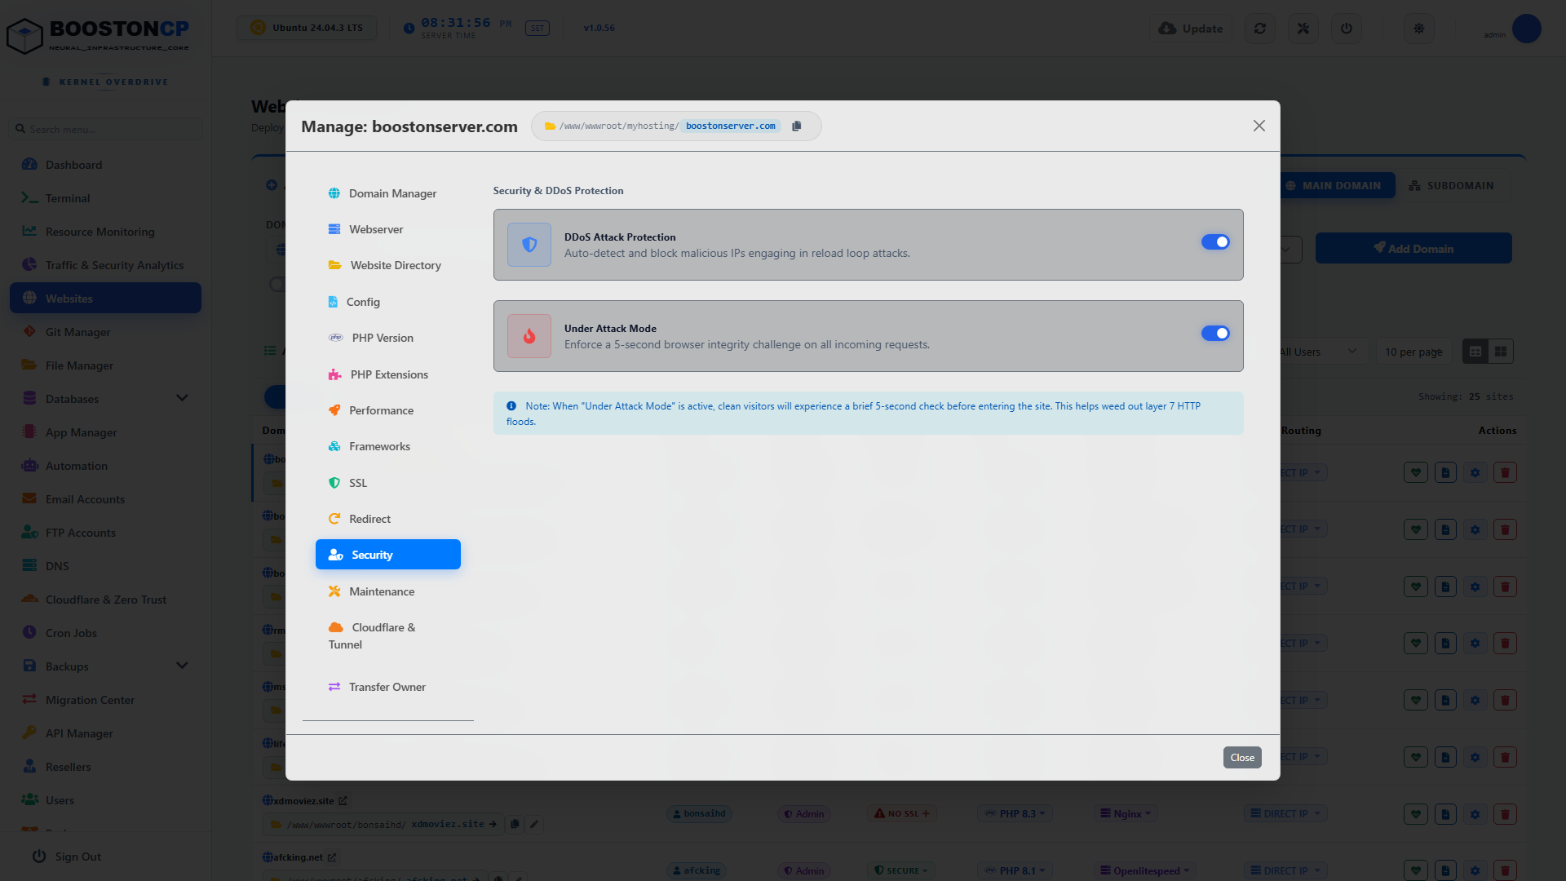1566x881 pixels.
Task: Open PHP Extensions section
Action: point(388,374)
